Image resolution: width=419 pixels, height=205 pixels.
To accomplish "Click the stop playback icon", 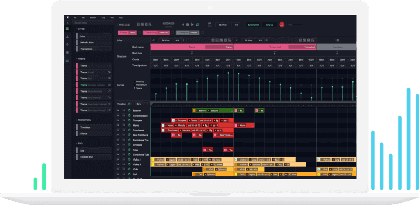I will [x=188, y=25].
